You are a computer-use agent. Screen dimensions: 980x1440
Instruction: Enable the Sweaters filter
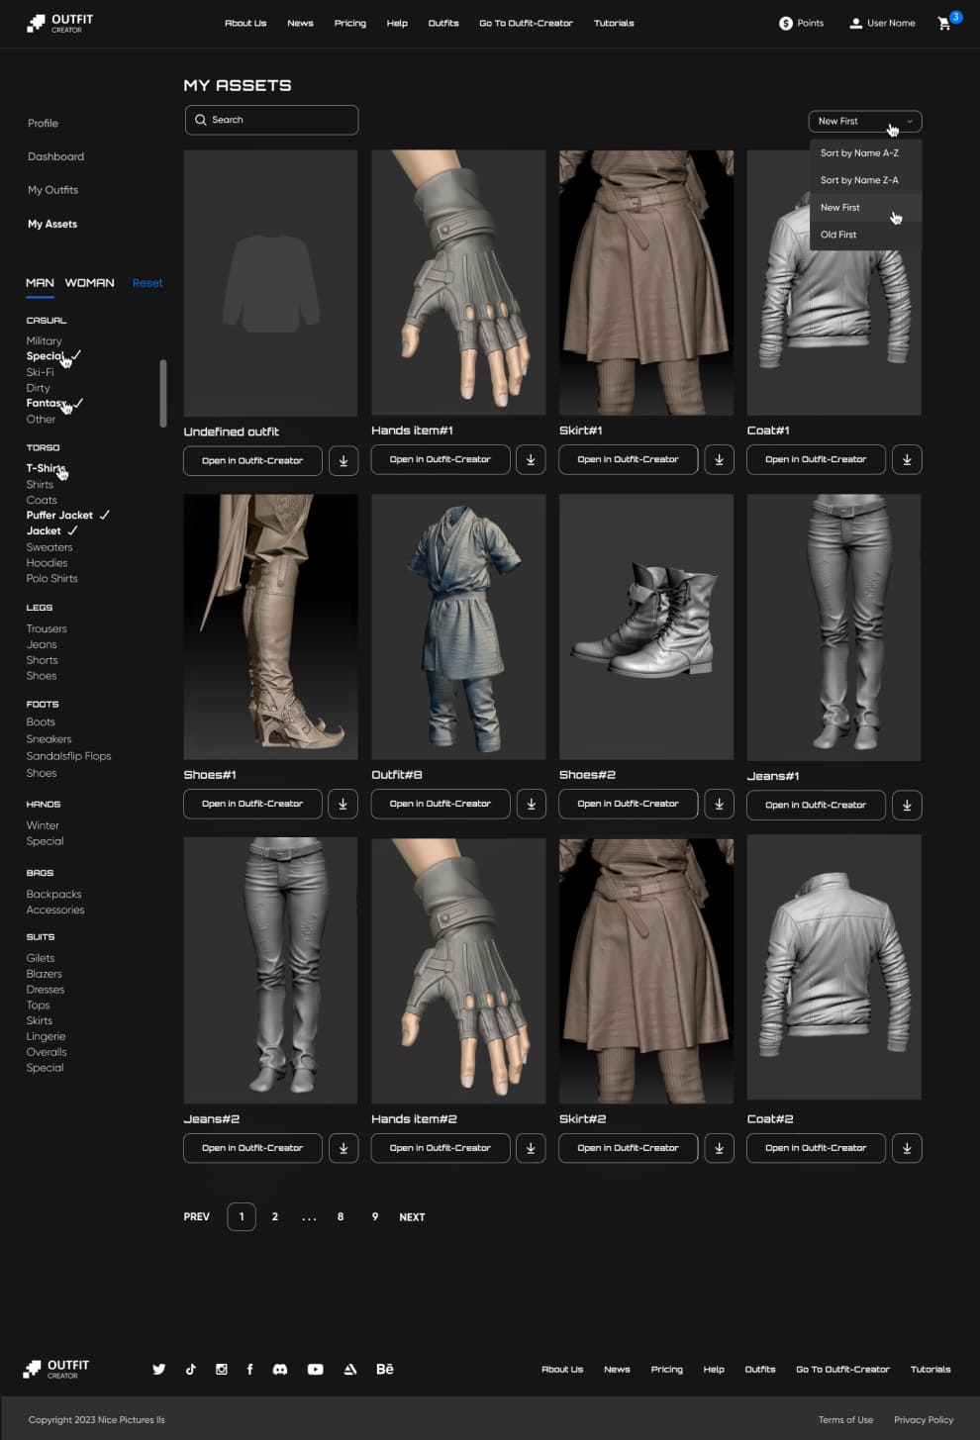[x=49, y=547]
